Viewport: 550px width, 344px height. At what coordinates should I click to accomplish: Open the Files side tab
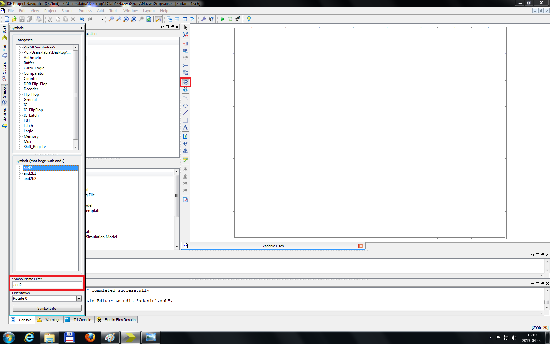pos(4,51)
